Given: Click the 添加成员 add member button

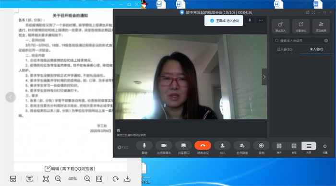Looking at the screenshot, I should [321, 26].
